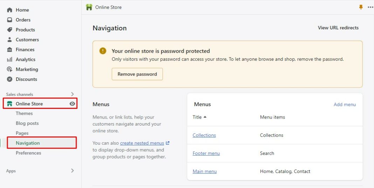374x188 pixels.
Task: View online store using eye icon
Action: 72,104
